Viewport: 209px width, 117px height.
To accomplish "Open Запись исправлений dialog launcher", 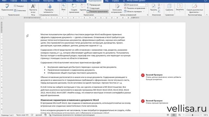I will (x=148, y=15).
